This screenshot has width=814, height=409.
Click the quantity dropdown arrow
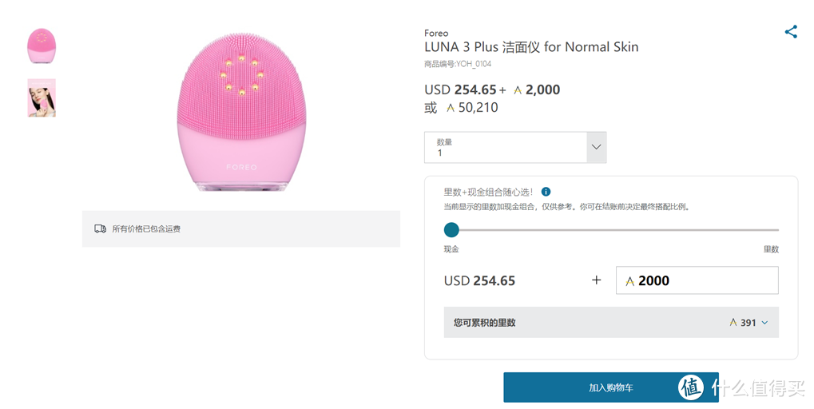(596, 148)
